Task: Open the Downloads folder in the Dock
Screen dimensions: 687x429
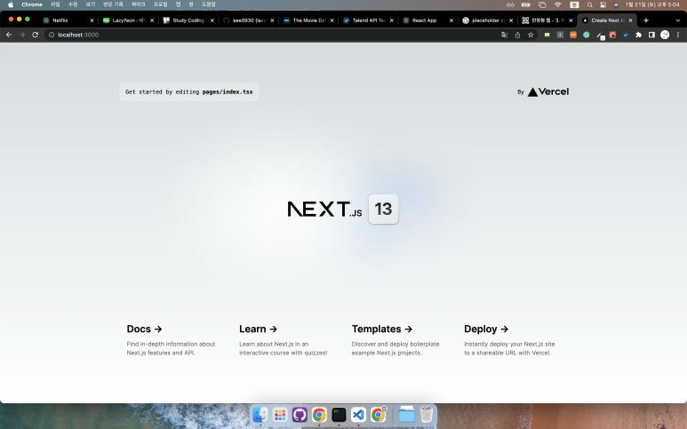Action: [406, 415]
